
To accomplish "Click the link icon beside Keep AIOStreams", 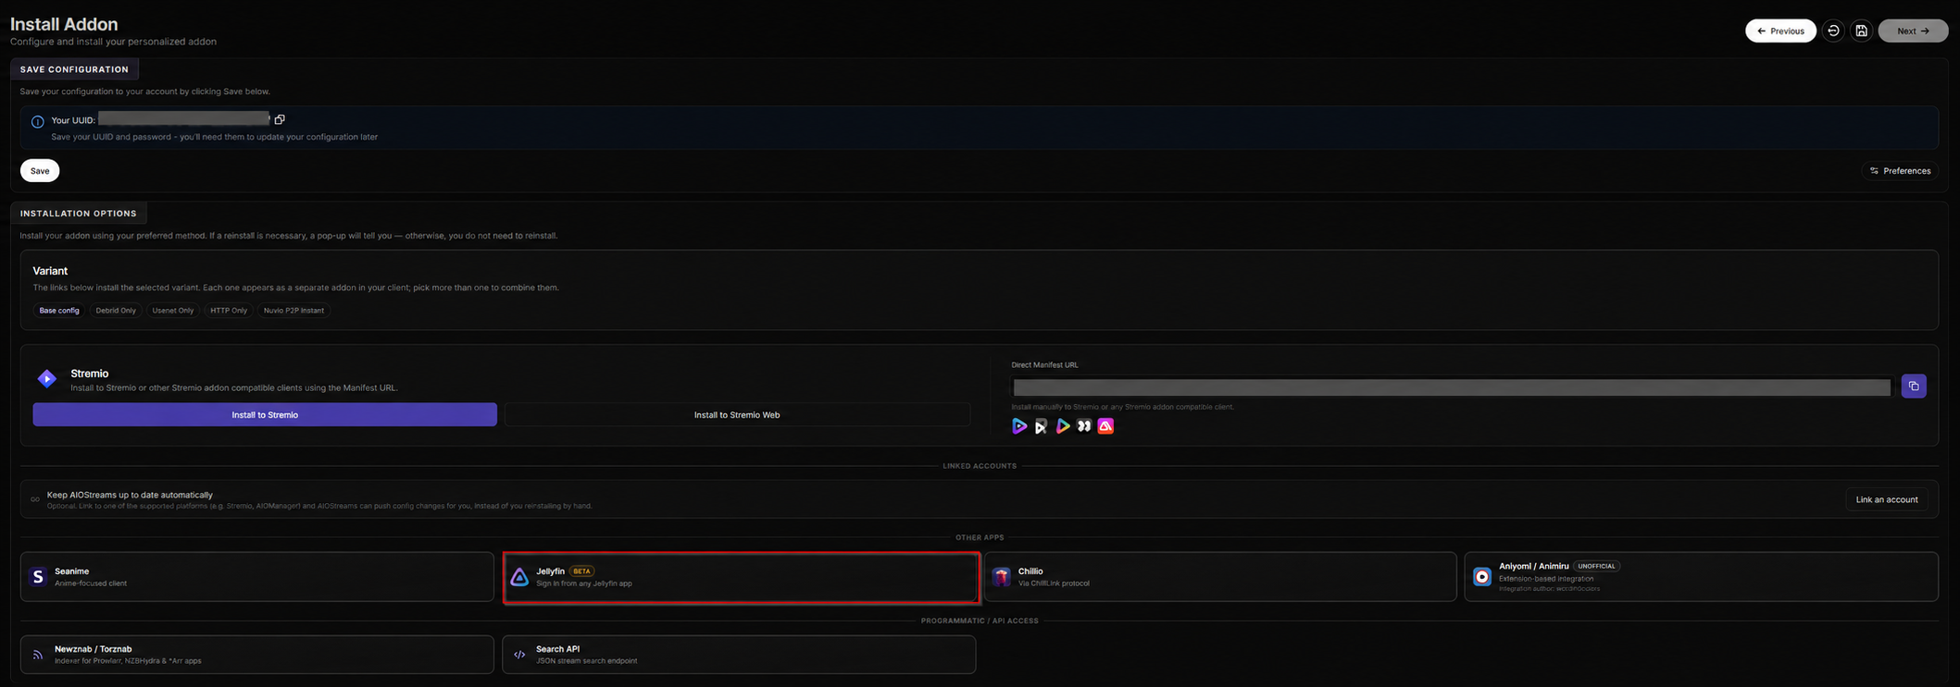I will click(35, 499).
